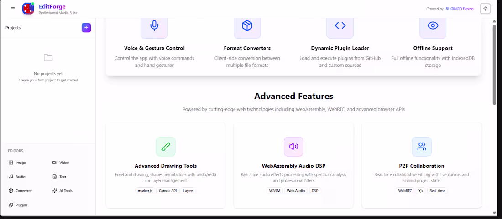The height and width of the screenshot is (219, 502).
Task: Click the Video camera icon
Action: 54,163
